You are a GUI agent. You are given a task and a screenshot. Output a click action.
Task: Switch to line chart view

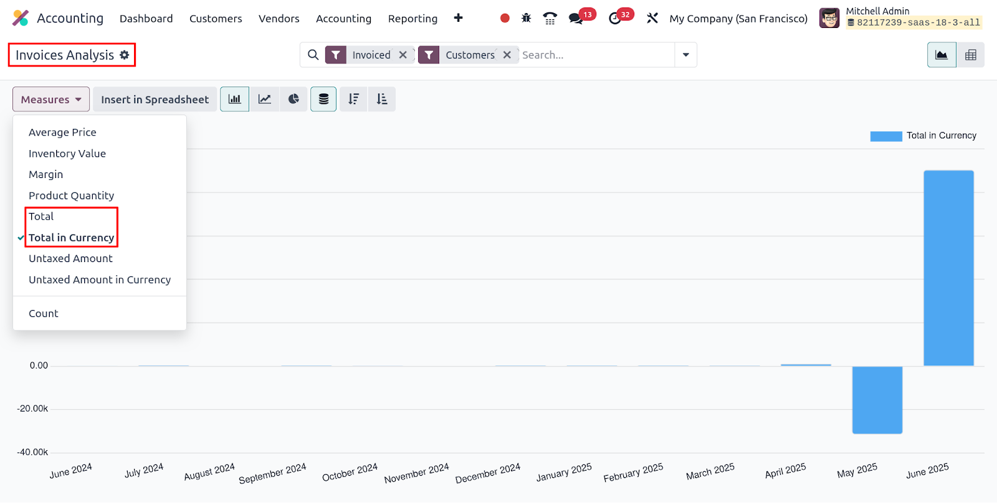point(265,99)
